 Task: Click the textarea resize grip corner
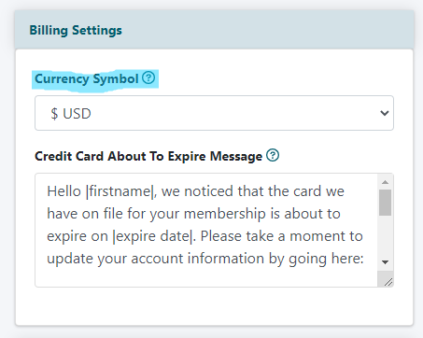pos(388,282)
